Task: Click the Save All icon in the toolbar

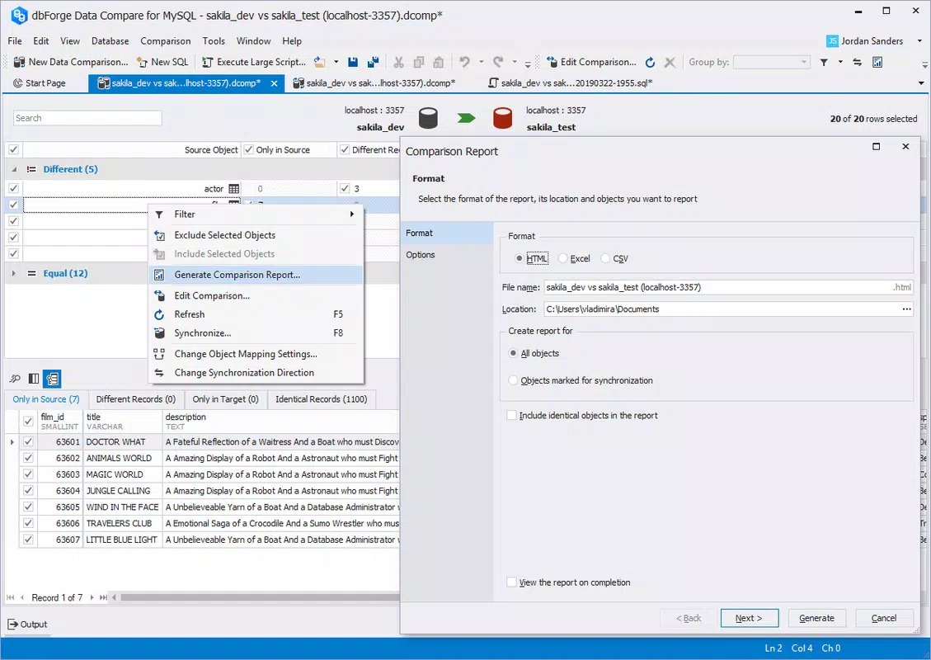Action: [x=373, y=62]
